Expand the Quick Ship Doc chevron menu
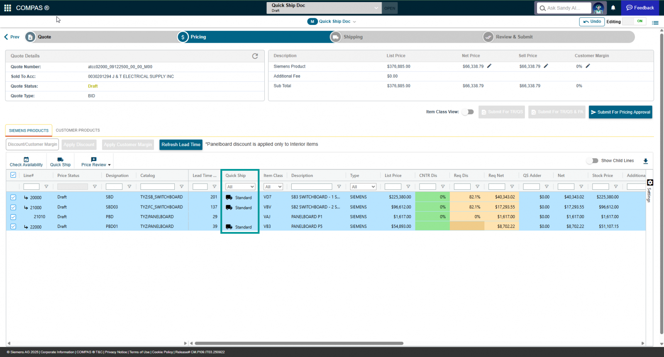The image size is (664, 357). (354, 22)
